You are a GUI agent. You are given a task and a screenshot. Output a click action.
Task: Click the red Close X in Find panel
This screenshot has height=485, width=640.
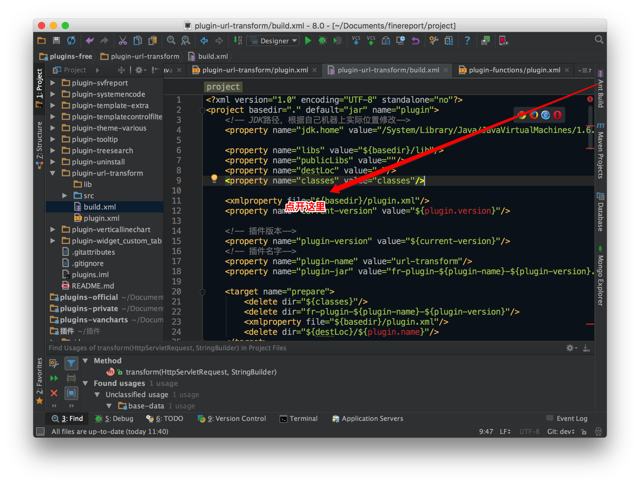(x=54, y=393)
